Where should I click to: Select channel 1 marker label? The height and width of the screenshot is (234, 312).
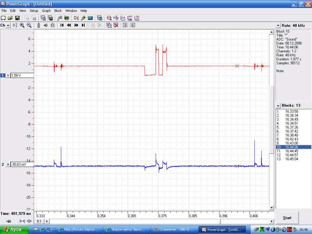pyautogui.click(x=3, y=75)
